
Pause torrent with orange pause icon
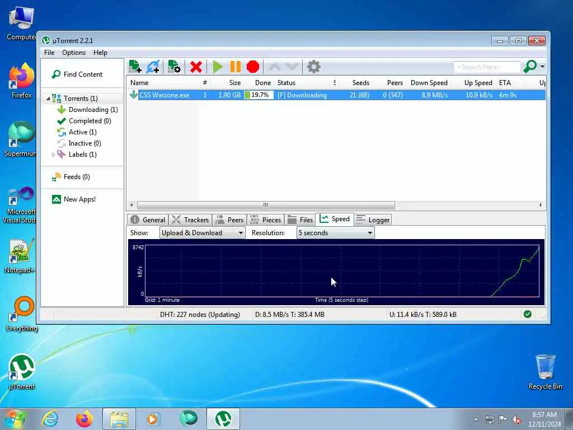235,67
